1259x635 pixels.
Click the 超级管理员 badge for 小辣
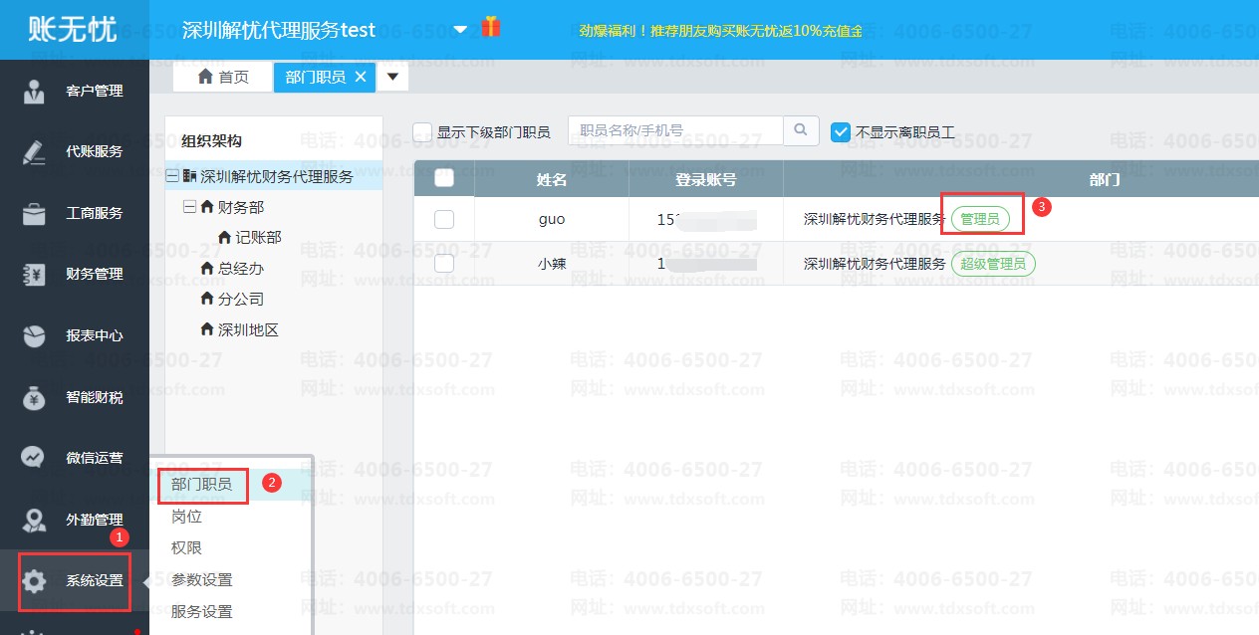pos(994,264)
